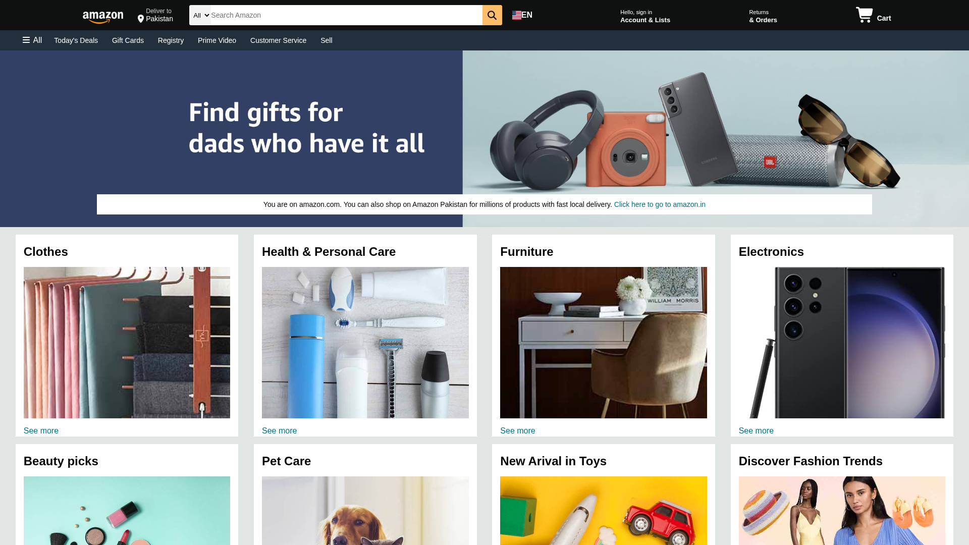Open Gift Cards navigation item
The width and height of the screenshot is (969, 545).
128,40
